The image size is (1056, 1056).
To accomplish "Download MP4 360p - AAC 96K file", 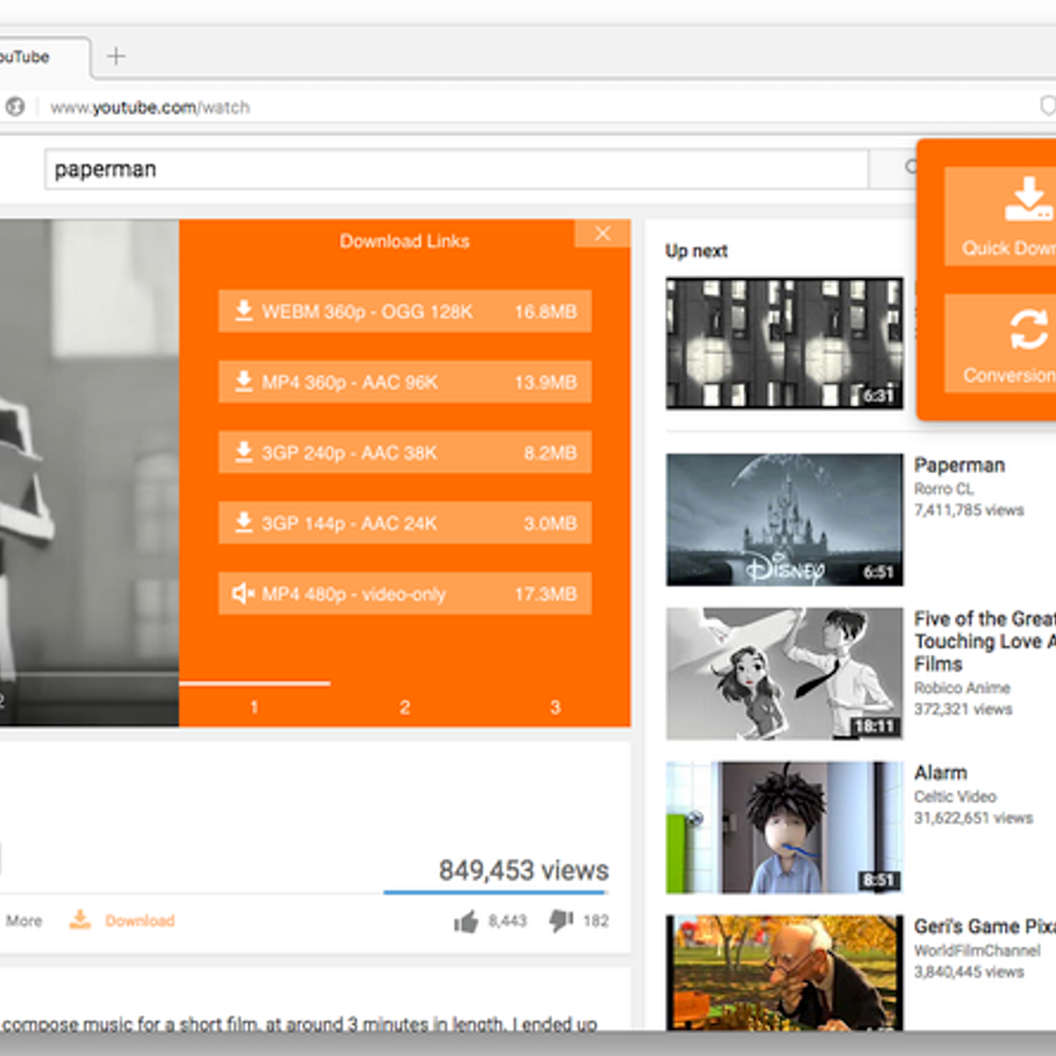I will pos(405,381).
